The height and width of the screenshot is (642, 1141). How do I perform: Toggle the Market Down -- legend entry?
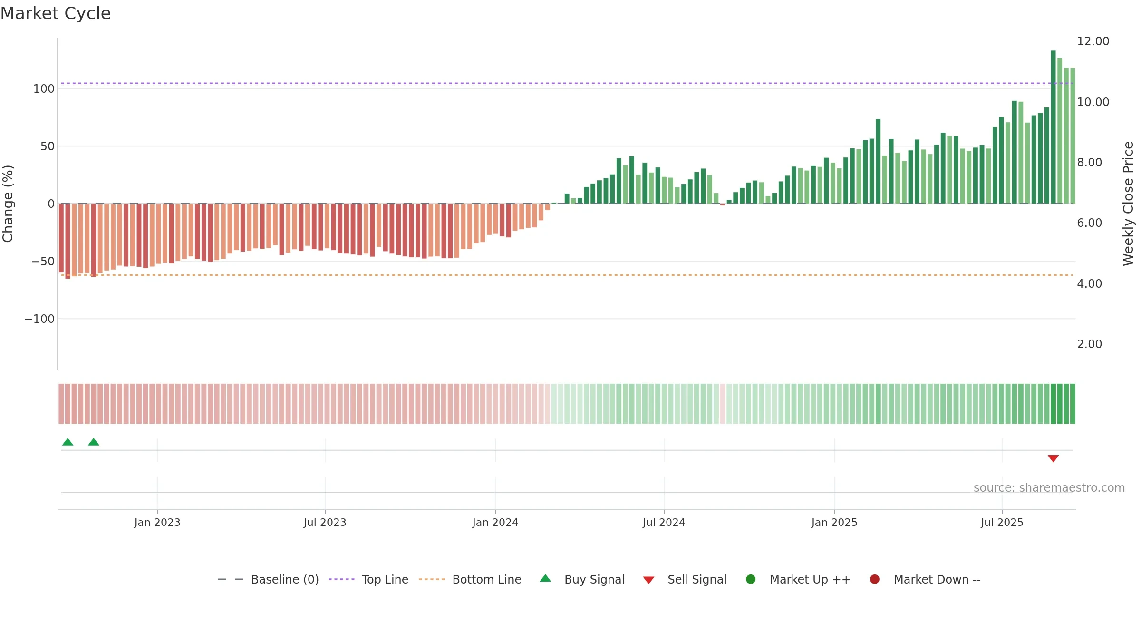[925, 579]
